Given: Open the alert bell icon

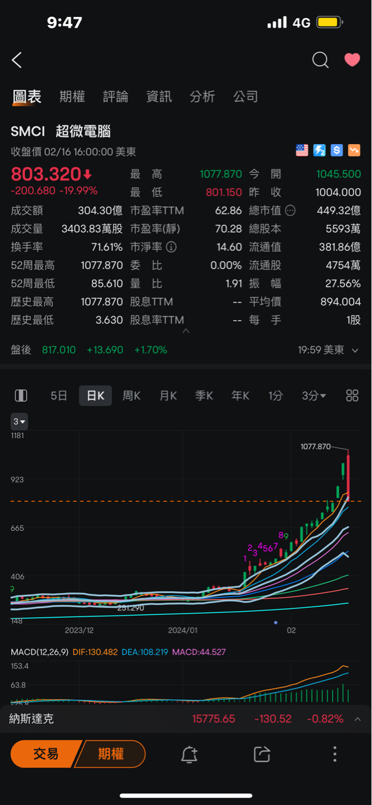Looking at the screenshot, I should point(189,754).
